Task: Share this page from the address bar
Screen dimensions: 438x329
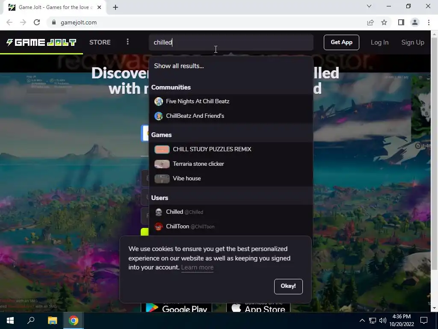Action: pyautogui.click(x=370, y=22)
